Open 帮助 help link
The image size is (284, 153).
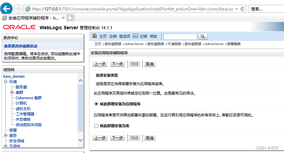coord(153,36)
